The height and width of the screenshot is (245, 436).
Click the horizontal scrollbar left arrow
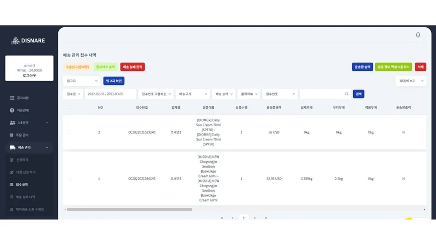point(65,210)
